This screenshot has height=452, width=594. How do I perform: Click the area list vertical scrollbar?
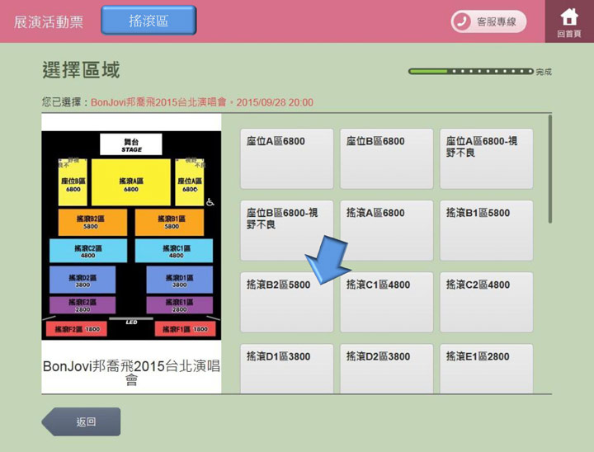coord(550,170)
